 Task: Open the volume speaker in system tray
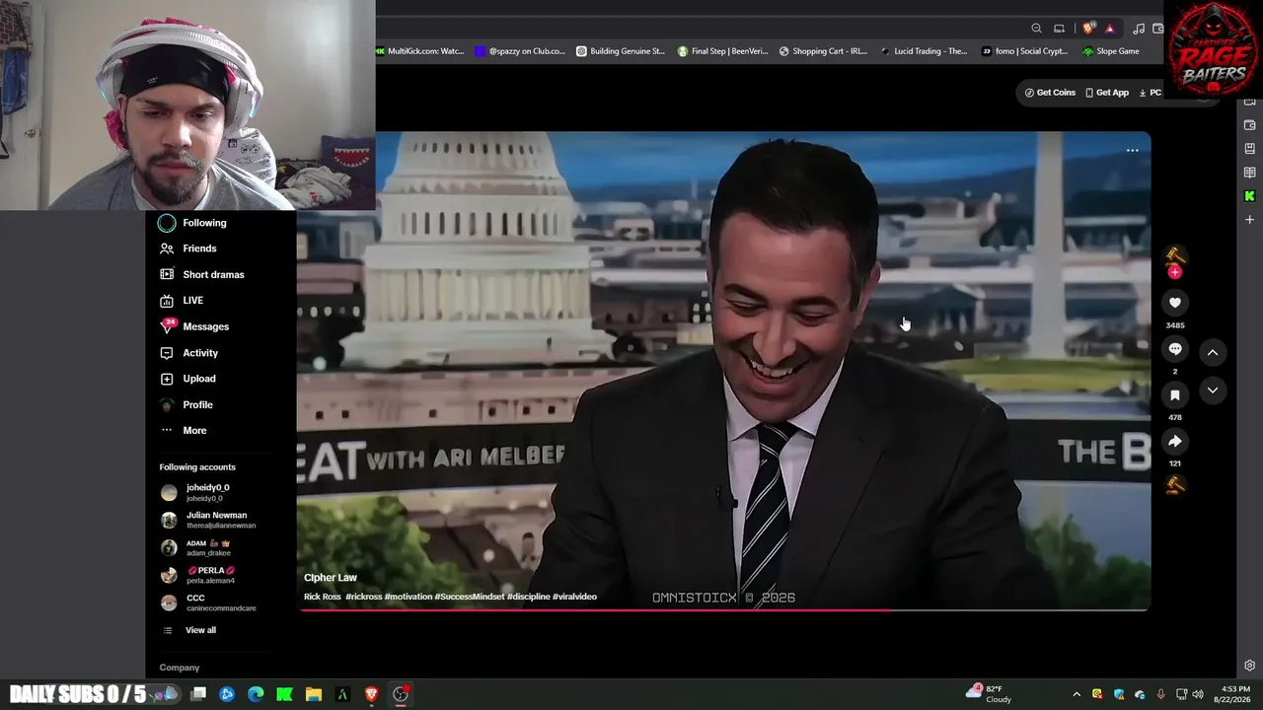pyautogui.click(x=1198, y=694)
